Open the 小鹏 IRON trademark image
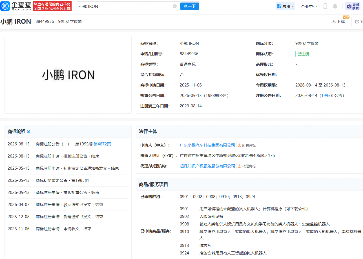 pos(68,75)
